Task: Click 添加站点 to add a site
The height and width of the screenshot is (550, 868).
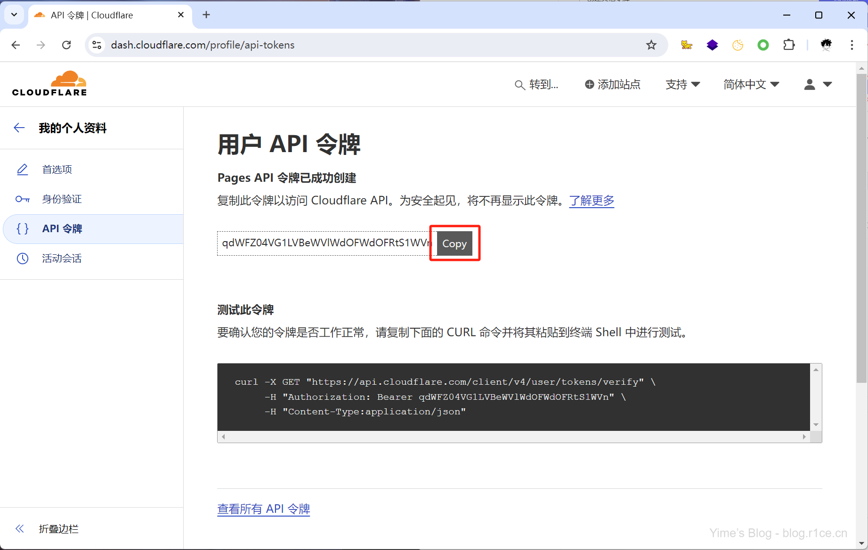Action: [612, 84]
